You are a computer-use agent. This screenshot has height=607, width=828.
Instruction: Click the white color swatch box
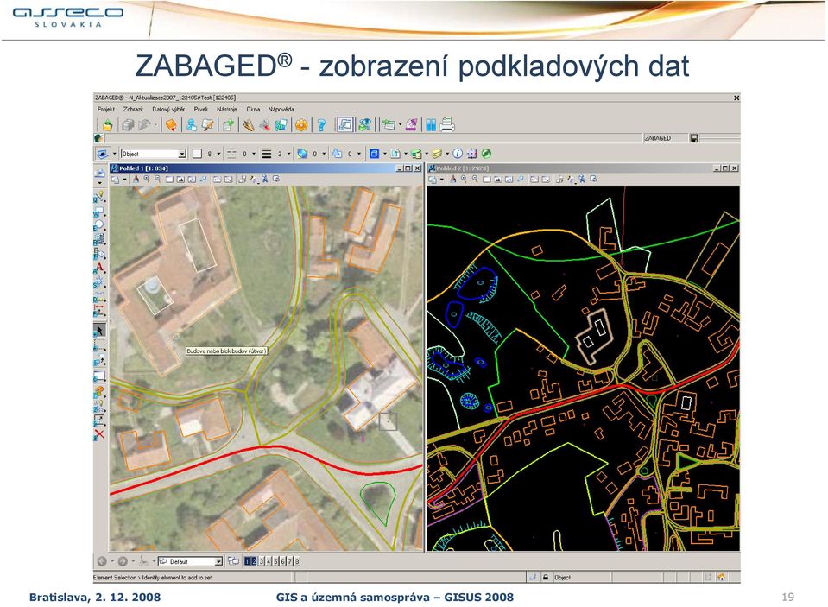(x=198, y=154)
